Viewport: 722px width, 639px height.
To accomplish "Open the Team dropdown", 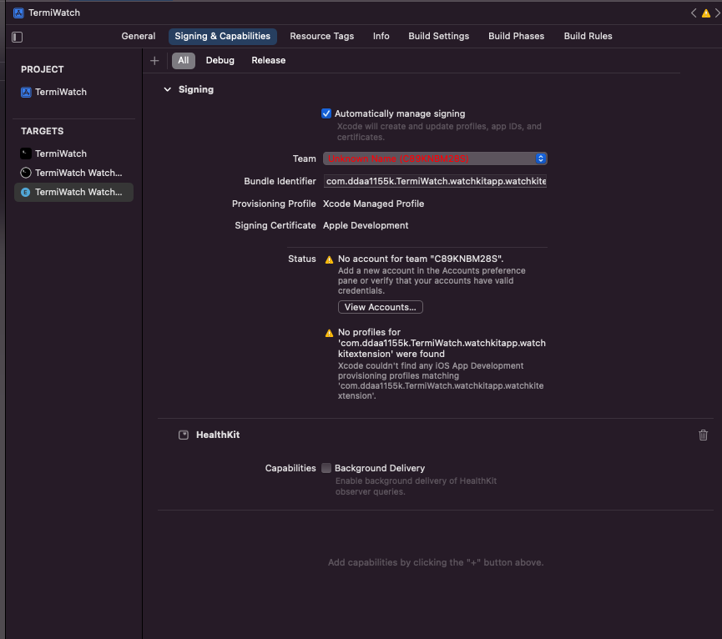I will click(435, 158).
